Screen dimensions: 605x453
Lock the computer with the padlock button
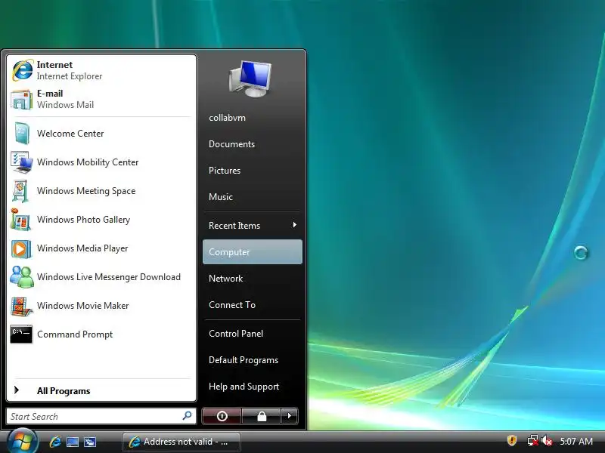coord(261,416)
